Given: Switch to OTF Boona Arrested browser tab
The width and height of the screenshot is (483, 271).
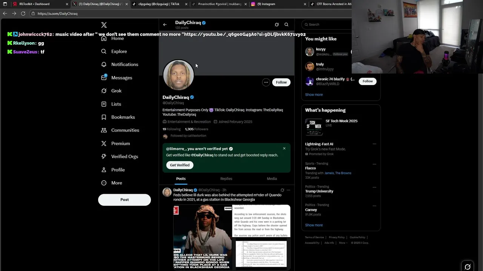Looking at the screenshot, I should point(331,4).
